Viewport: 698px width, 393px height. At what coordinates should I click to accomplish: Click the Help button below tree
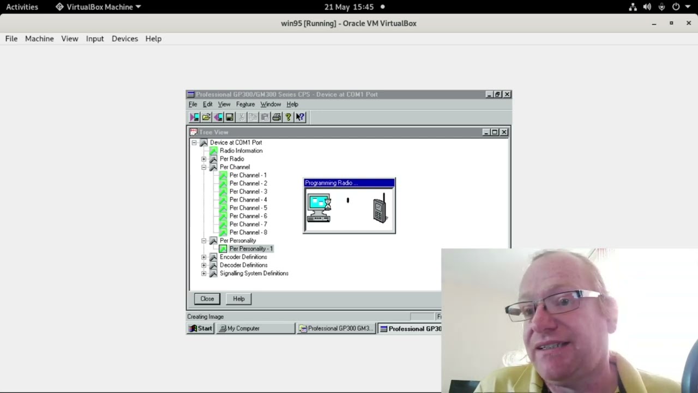coord(239,299)
